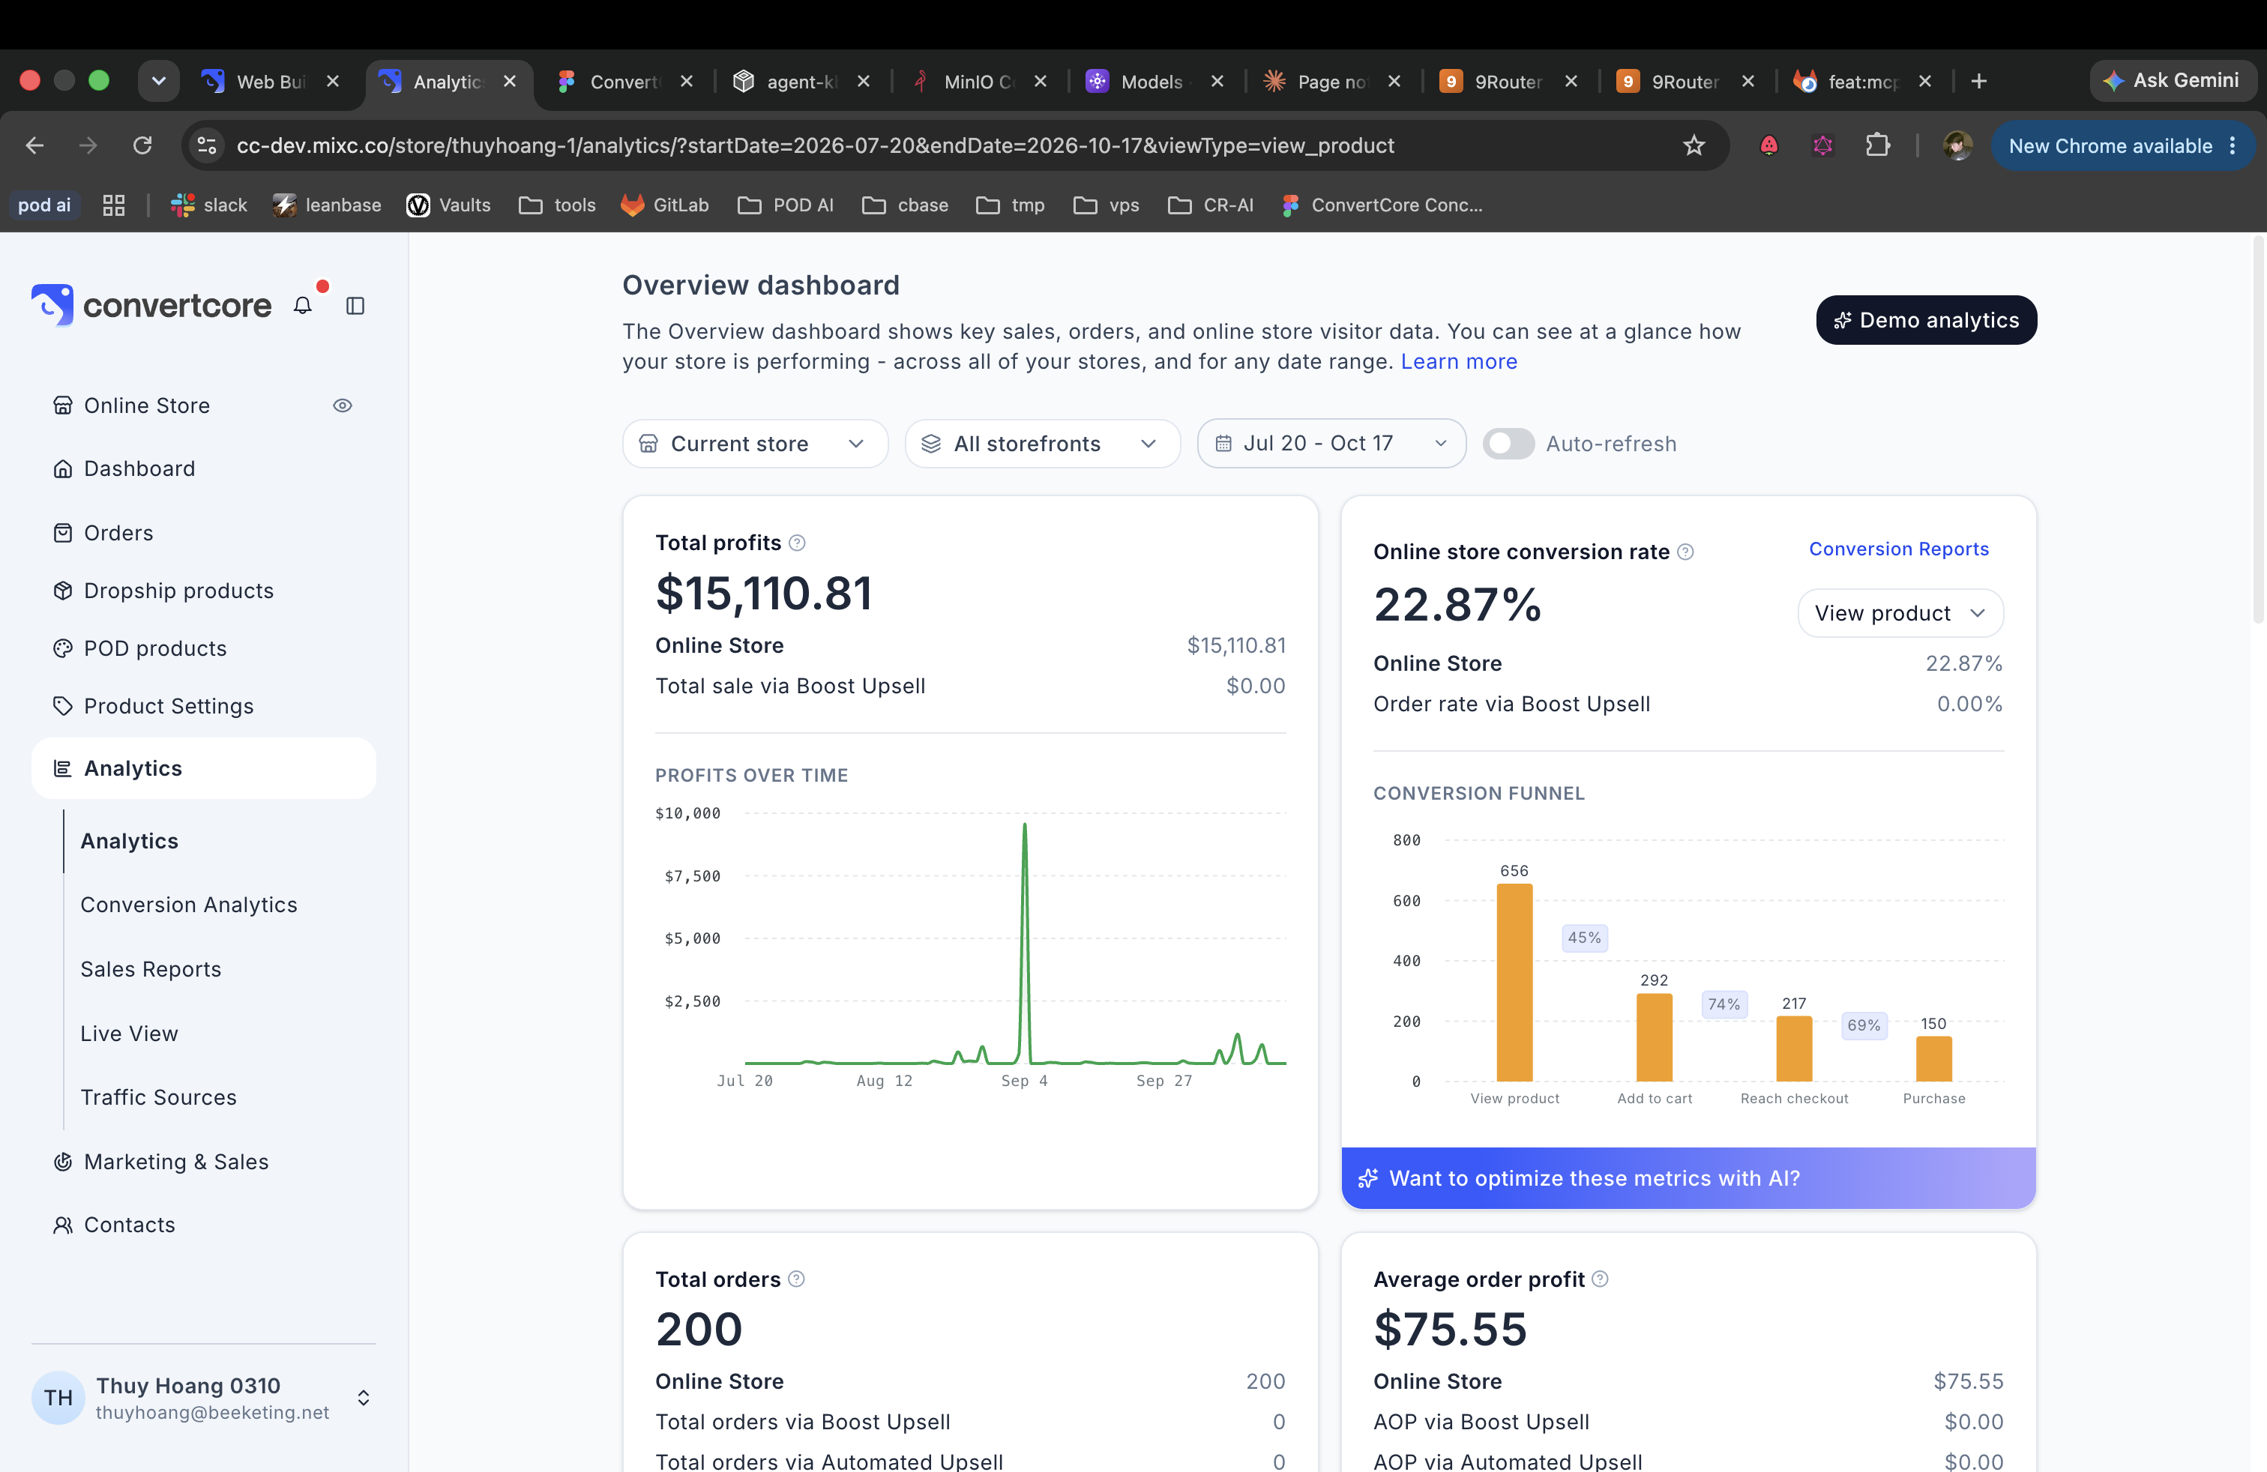Open the Jul 20 - Oct 17 date picker

1331,444
